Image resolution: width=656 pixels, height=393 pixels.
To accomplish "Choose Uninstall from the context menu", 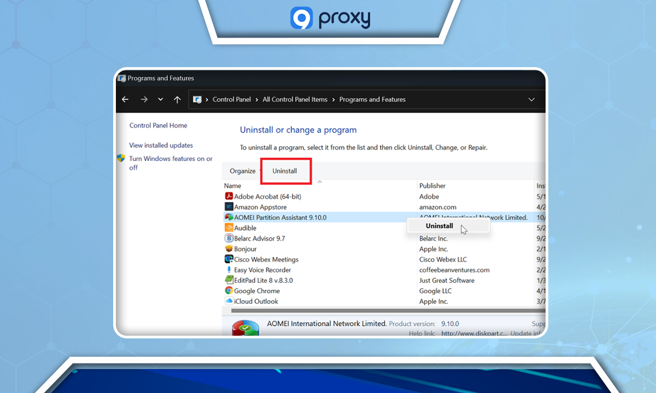I will [439, 225].
